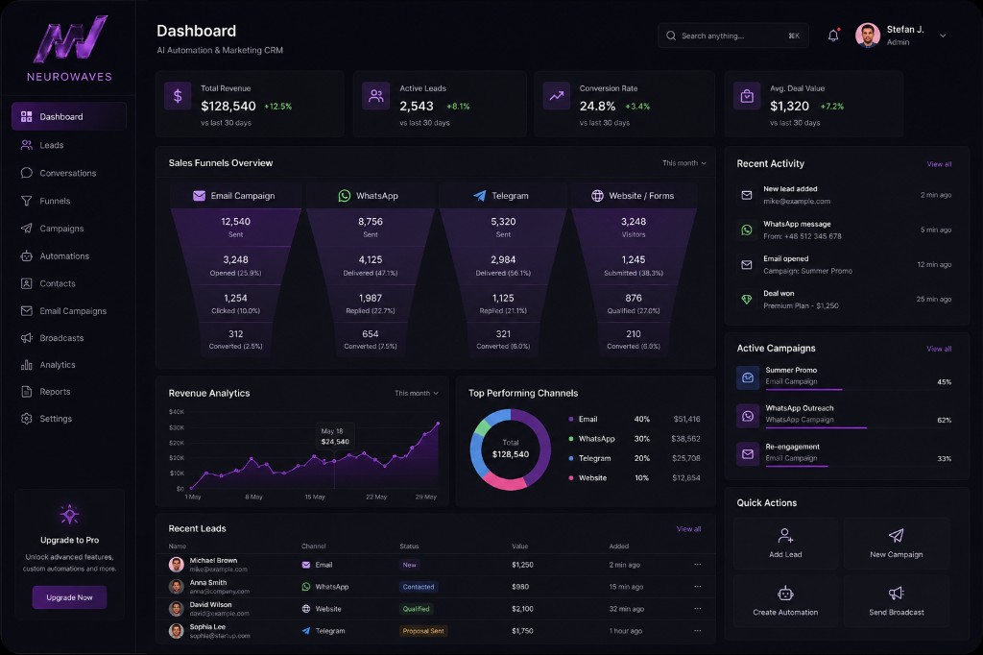Click Stefan J. profile avatar
Image resolution: width=983 pixels, height=655 pixels.
point(868,36)
